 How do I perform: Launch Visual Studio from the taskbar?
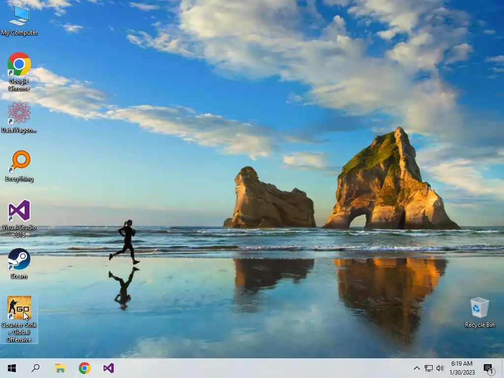(x=109, y=368)
